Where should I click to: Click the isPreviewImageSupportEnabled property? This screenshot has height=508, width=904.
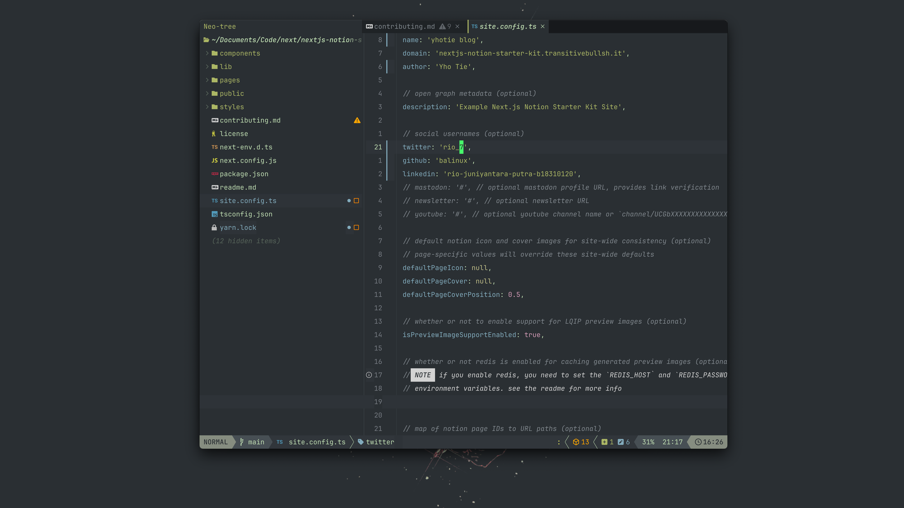click(459, 335)
